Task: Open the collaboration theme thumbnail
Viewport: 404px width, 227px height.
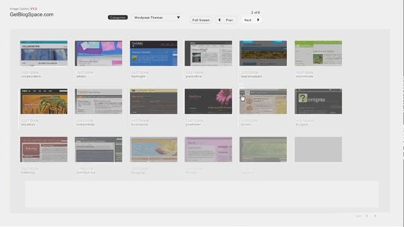Action: (44, 53)
